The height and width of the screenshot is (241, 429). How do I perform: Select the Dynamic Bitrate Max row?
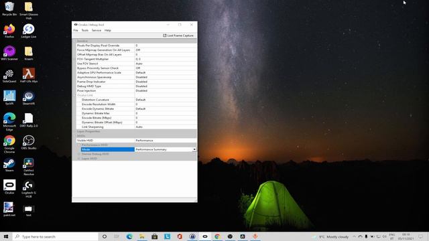click(136, 113)
